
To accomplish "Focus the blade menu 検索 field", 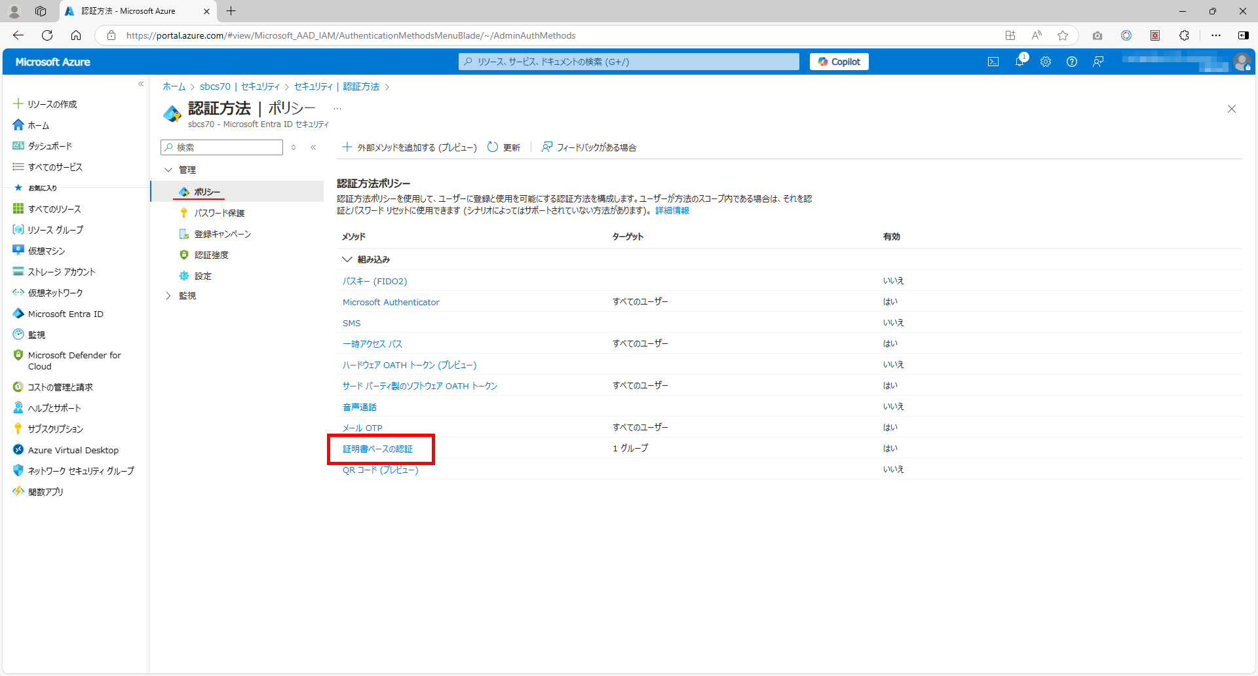I will [x=221, y=147].
